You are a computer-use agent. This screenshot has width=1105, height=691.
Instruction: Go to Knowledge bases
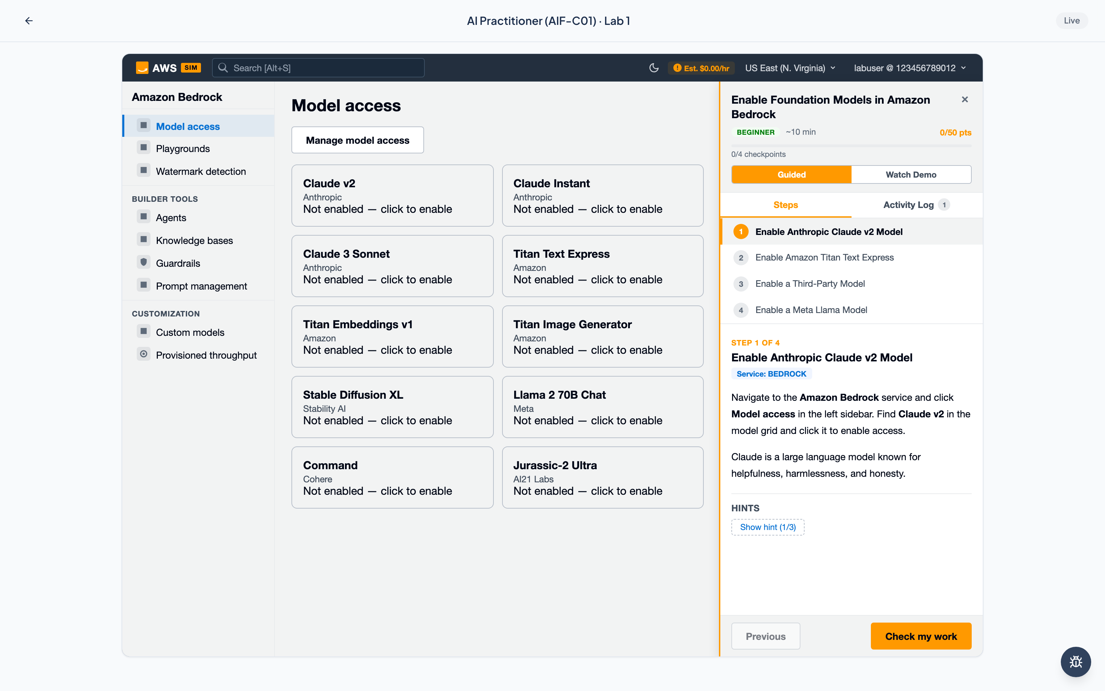199,240
